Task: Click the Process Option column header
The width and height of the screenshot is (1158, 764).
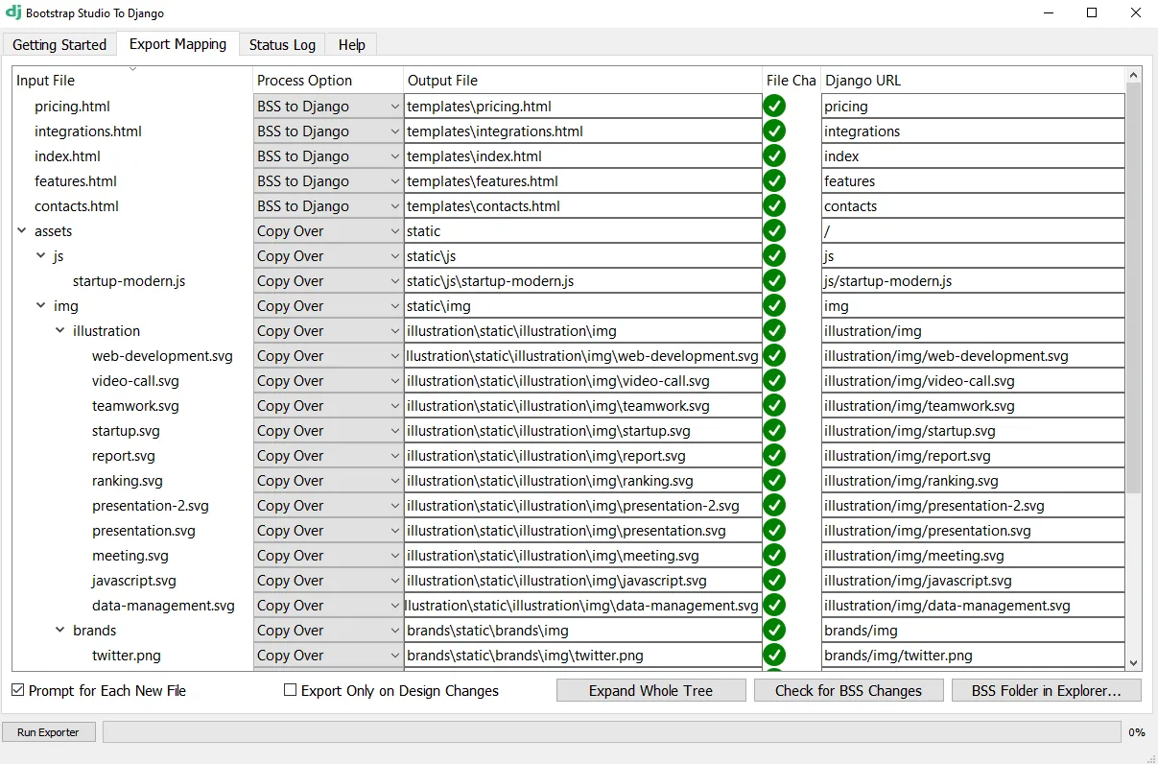Action: pyautogui.click(x=328, y=80)
